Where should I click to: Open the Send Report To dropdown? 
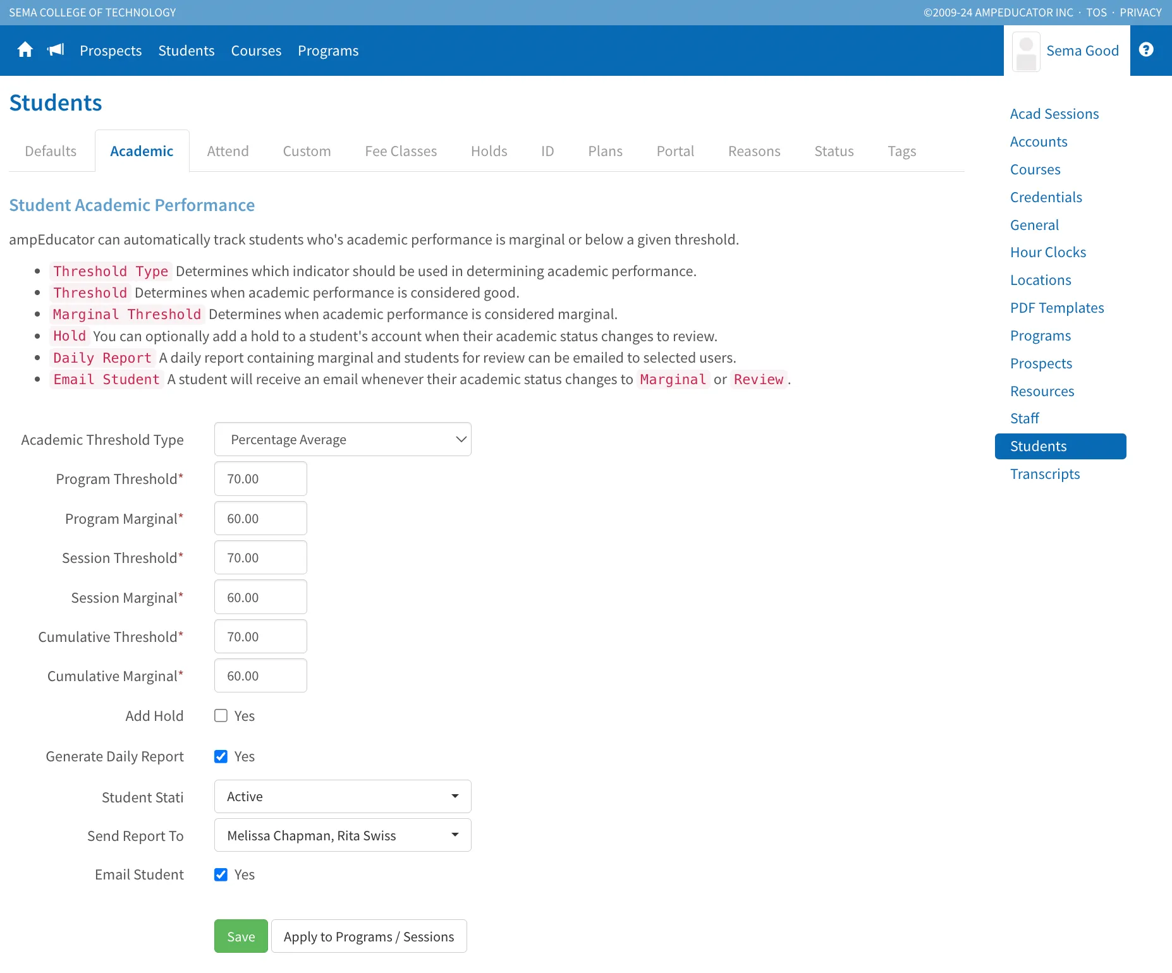click(343, 835)
